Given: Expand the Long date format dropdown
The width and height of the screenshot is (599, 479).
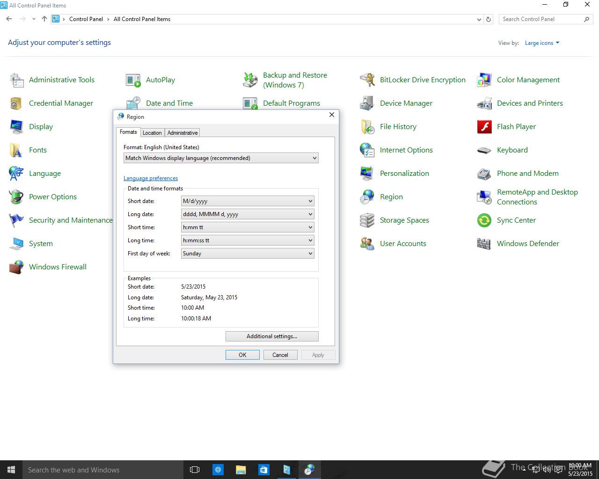Looking at the screenshot, I should (248, 214).
